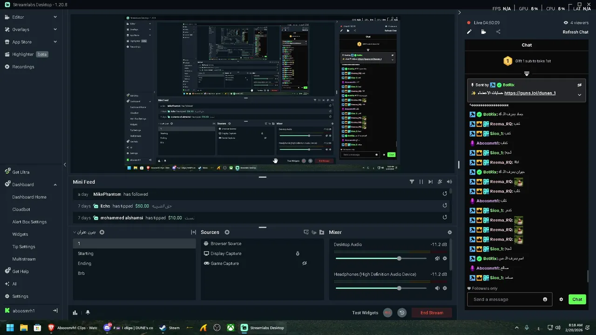Click the dual output icon above Sources
596x335 pixels.
pyautogui.click(x=306, y=232)
